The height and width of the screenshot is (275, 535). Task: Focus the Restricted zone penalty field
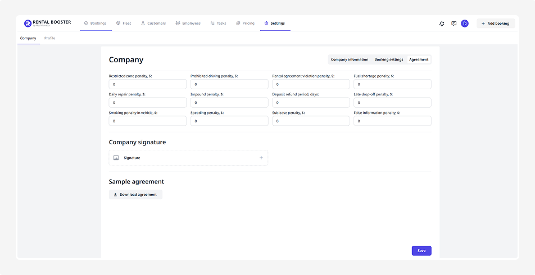pos(147,84)
